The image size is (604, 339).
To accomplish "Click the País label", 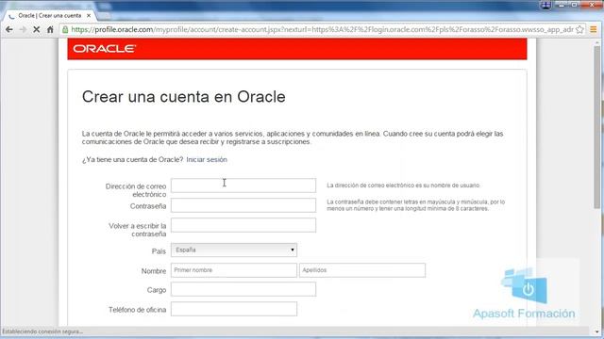I will [x=159, y=251].
